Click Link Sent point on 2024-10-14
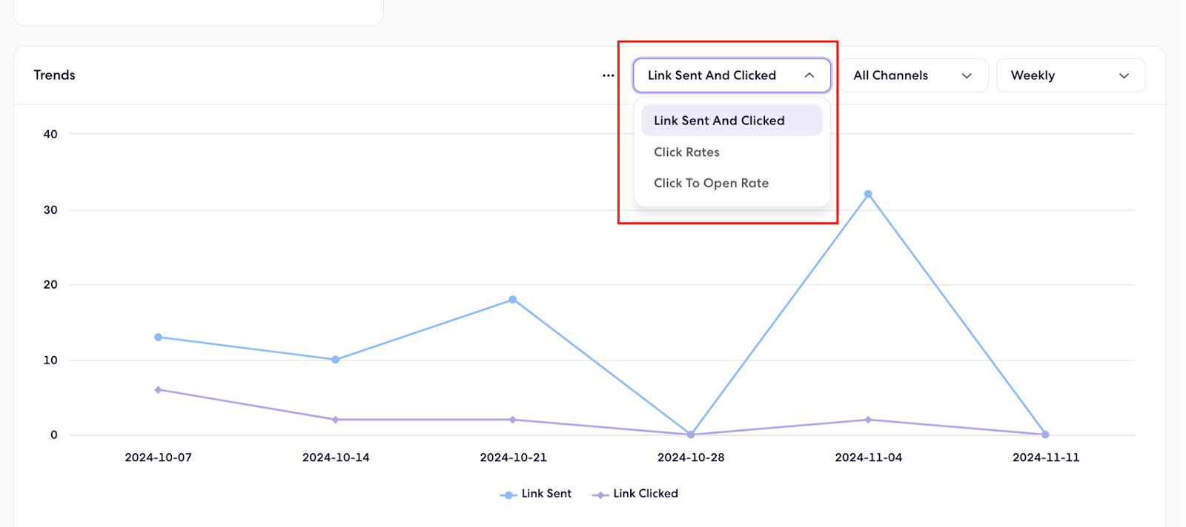1186x527 pixels. pos(335,360)
